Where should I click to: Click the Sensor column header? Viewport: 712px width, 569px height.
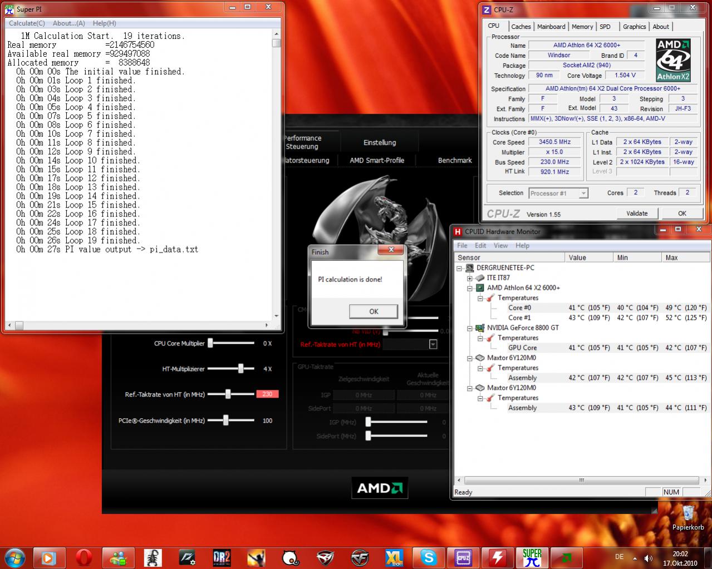coord(510,258)
